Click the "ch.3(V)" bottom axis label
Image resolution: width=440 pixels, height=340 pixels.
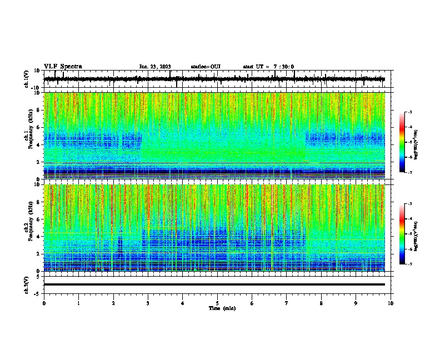pyautogui.click(x=27, y=285)
